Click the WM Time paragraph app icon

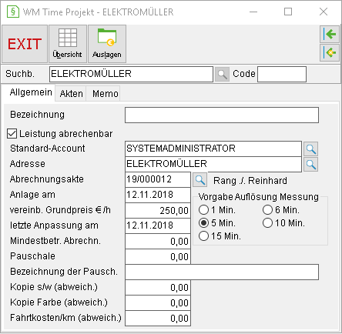pos(13,12)
